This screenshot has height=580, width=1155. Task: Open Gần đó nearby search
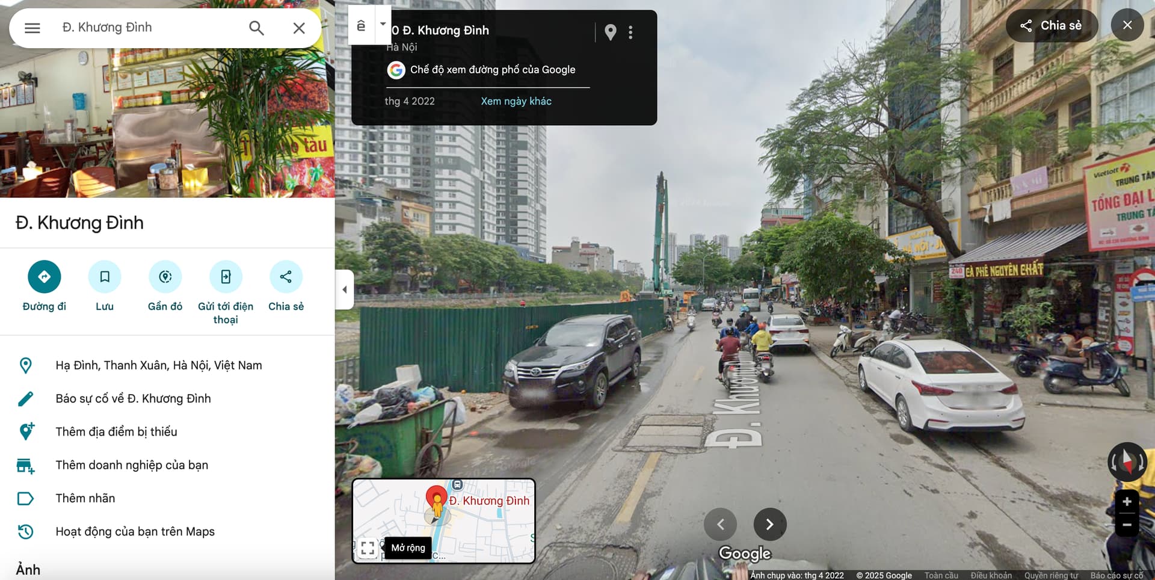point(165,277)
